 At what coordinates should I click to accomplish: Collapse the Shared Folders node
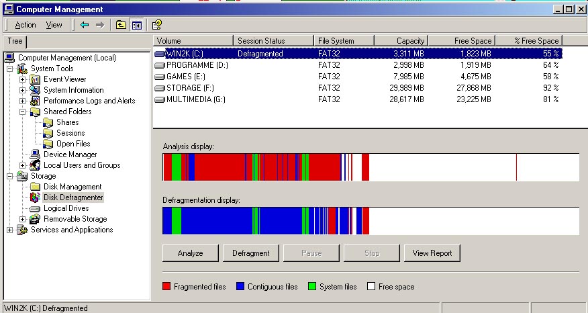22,111
